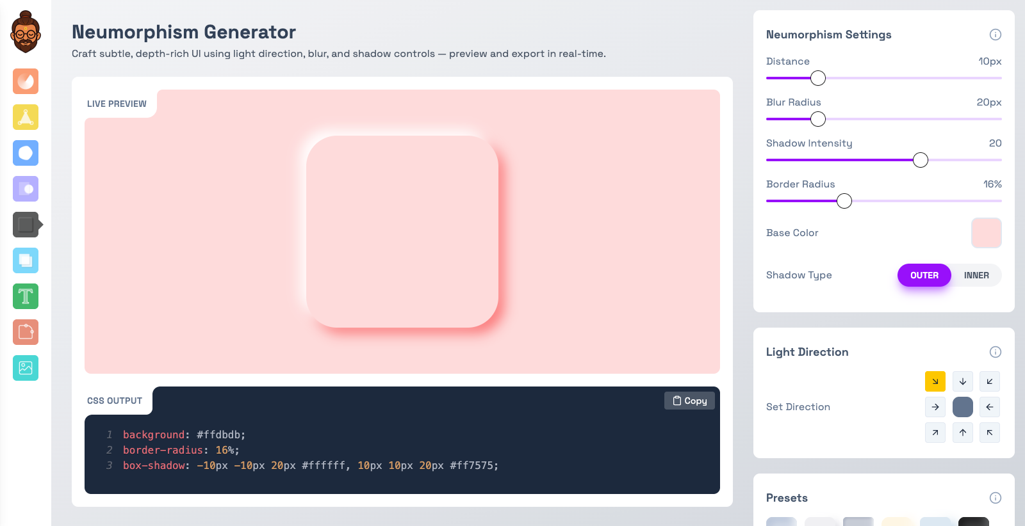Open the purple overlapping shapes tool icon
This screenshot has width=1025, height=526.
(26, 189)
